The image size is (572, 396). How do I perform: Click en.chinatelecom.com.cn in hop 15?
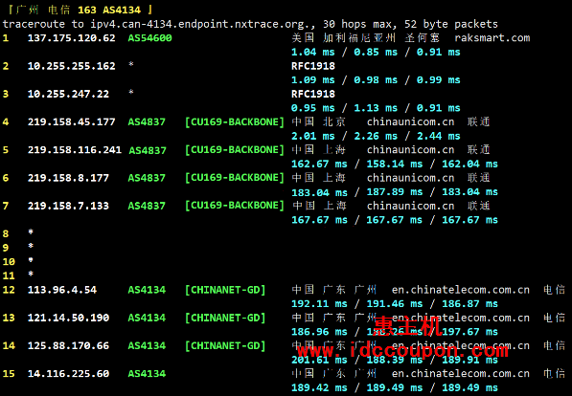click(x=461, y=374)
